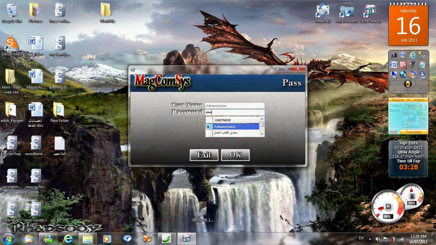Click the Exit button in Pass dialog
Viewport: 436px width, 245px height.
click(204, 155)
